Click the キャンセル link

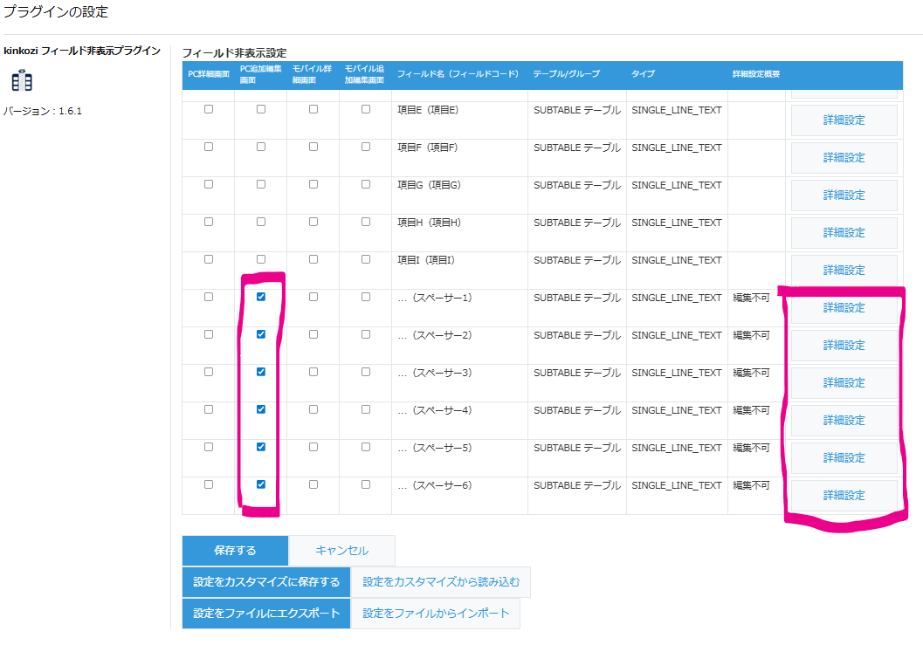(341, 550)
